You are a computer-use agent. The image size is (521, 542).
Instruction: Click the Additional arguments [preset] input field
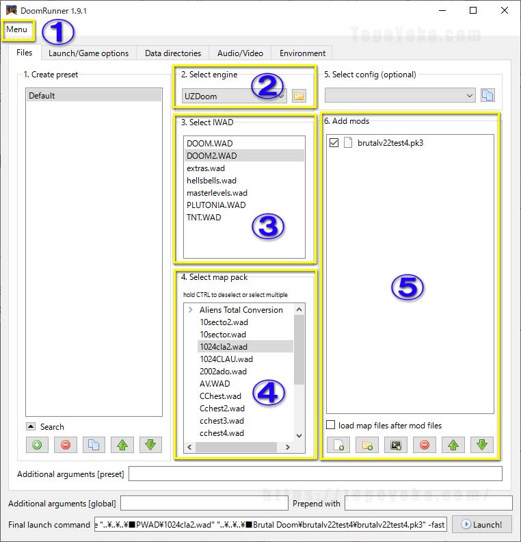(315, 474)
